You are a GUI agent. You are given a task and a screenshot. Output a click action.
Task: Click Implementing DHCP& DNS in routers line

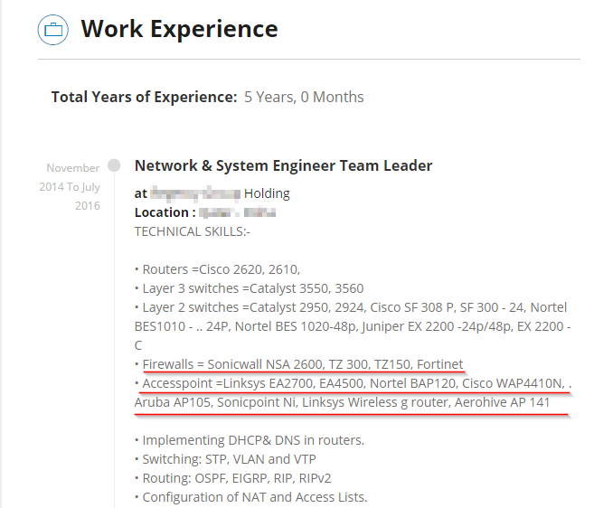click(x=250, y=440)
